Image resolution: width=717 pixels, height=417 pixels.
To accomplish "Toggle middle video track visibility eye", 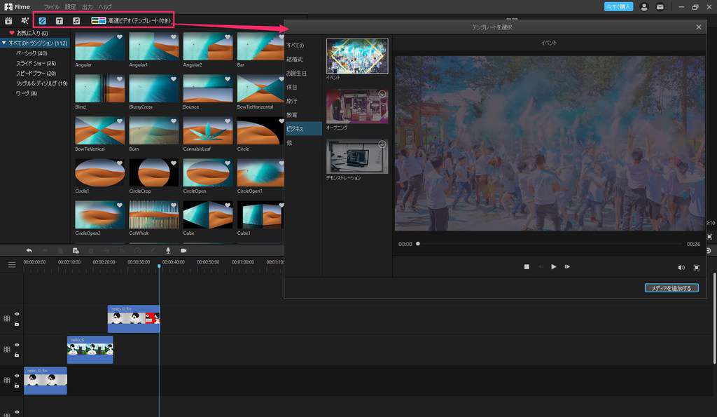I will coord(17,345).
